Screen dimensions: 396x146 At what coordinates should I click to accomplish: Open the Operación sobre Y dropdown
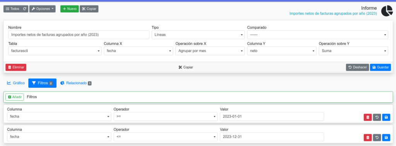(x=353, y=51)
